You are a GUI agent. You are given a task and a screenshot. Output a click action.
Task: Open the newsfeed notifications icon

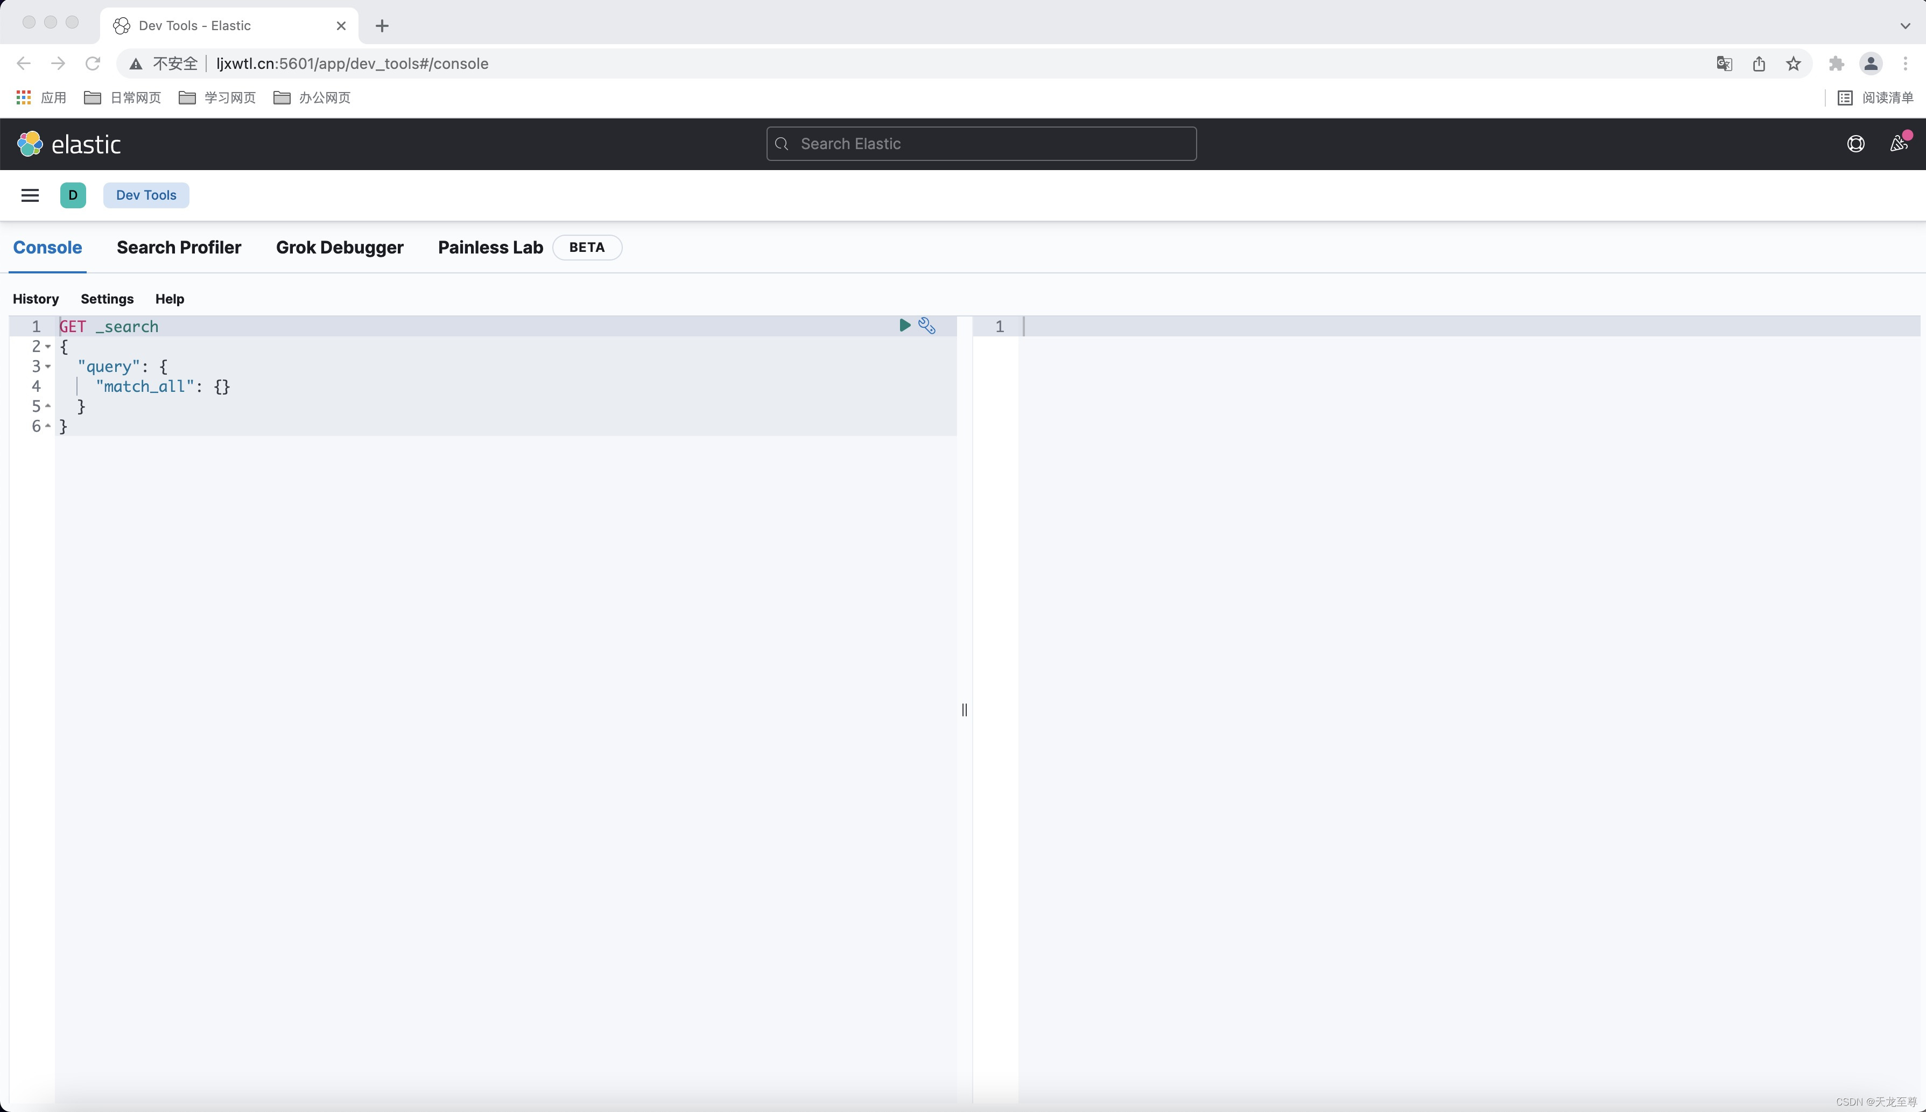[1898, 144]
